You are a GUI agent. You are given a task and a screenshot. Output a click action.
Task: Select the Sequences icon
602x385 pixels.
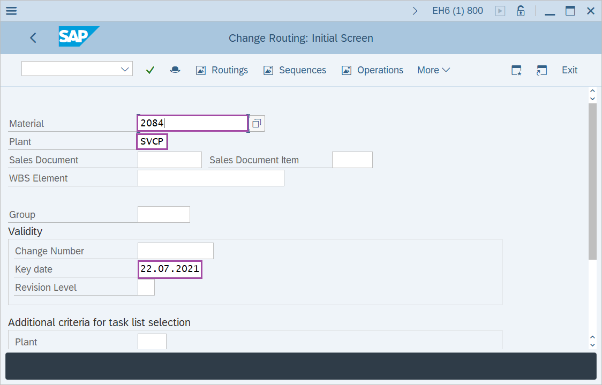pos(295,70)
